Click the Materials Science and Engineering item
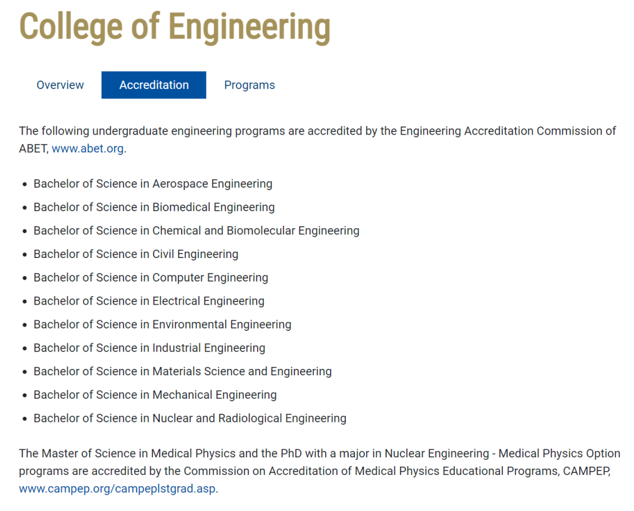Image resolution: width=634 pixels, height=511 pixels. point(183,371)
